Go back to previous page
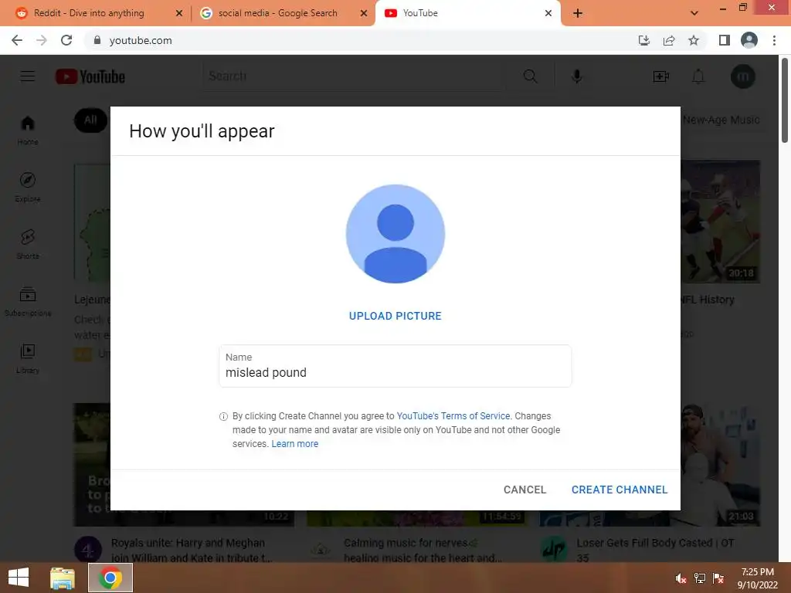The image size is (791, 593). (x=17, y=40)
